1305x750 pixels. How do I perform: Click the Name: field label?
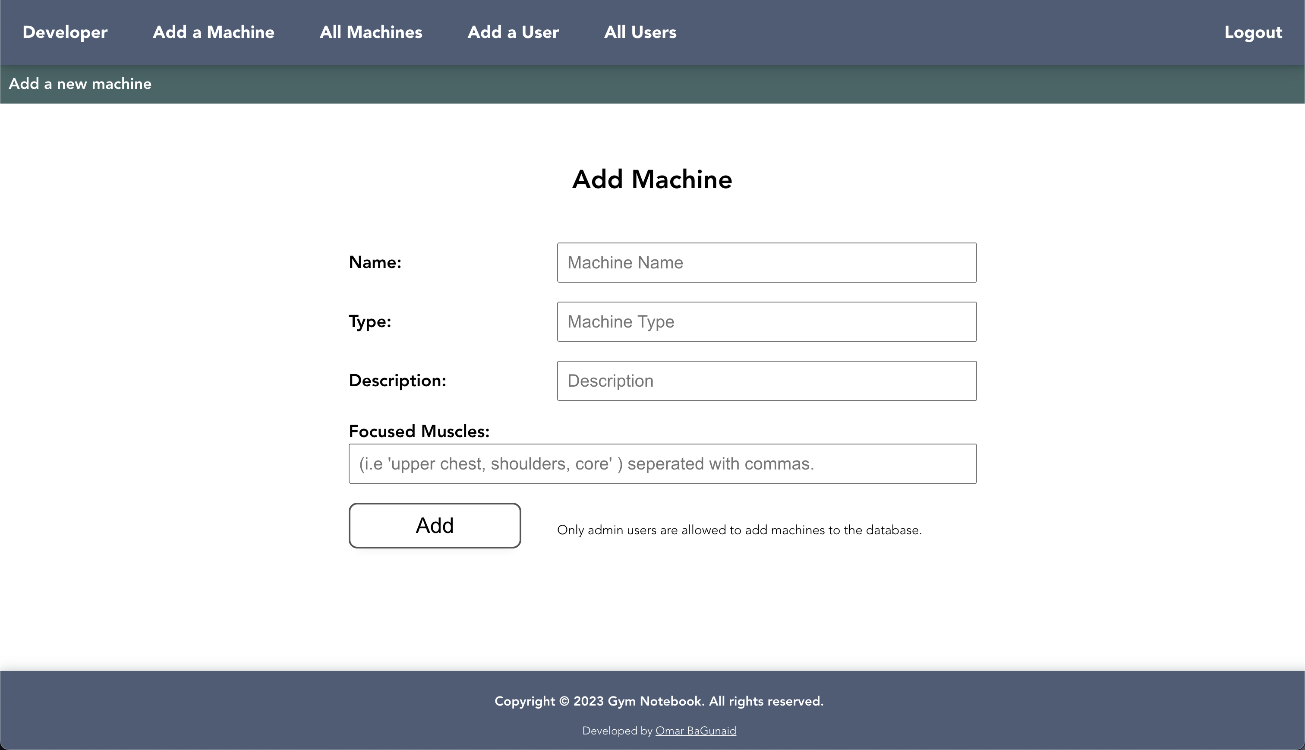click(375, 262)
